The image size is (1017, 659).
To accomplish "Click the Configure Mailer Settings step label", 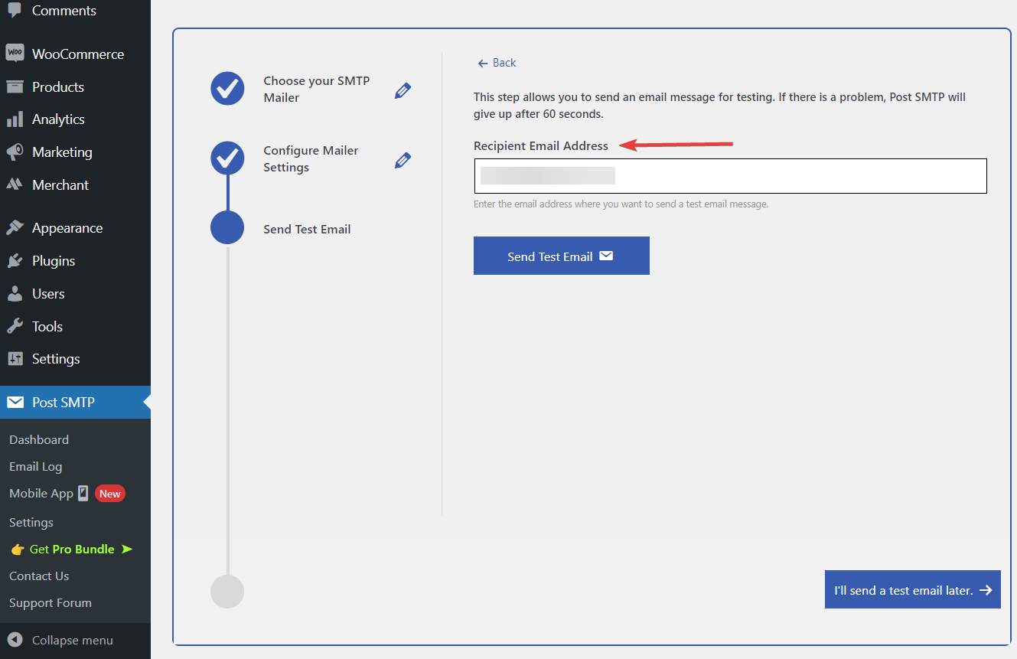I will (x=311, y=159).
